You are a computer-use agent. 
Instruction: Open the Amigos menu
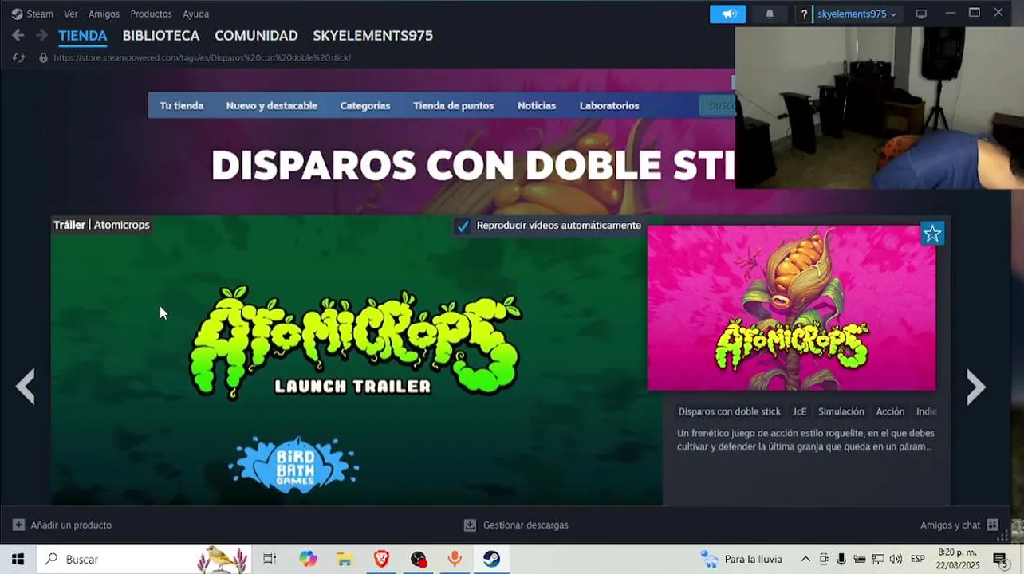(104, 14)
